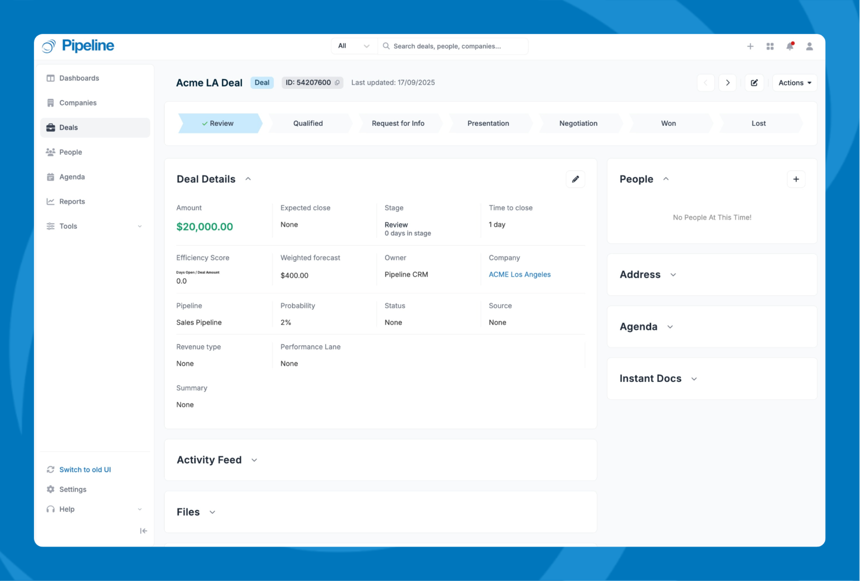860x581 pixels.
Task: Copy the deal ID with copy icon
Action: coord(337,83)
